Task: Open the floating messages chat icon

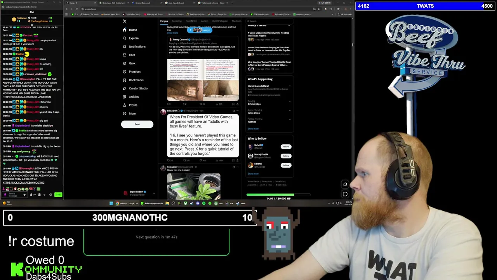Action: click(x=345, y=194)
